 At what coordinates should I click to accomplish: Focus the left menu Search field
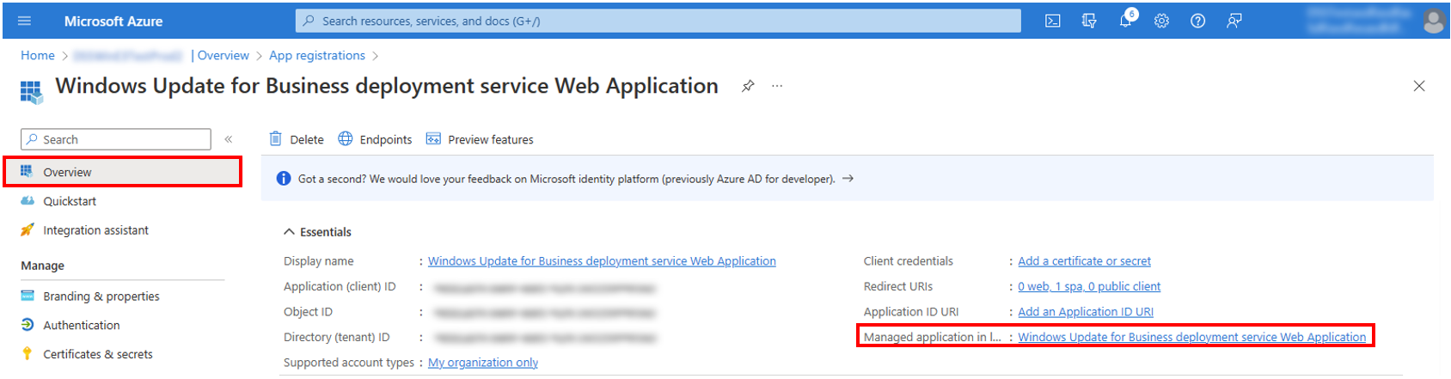coord(116,139)
